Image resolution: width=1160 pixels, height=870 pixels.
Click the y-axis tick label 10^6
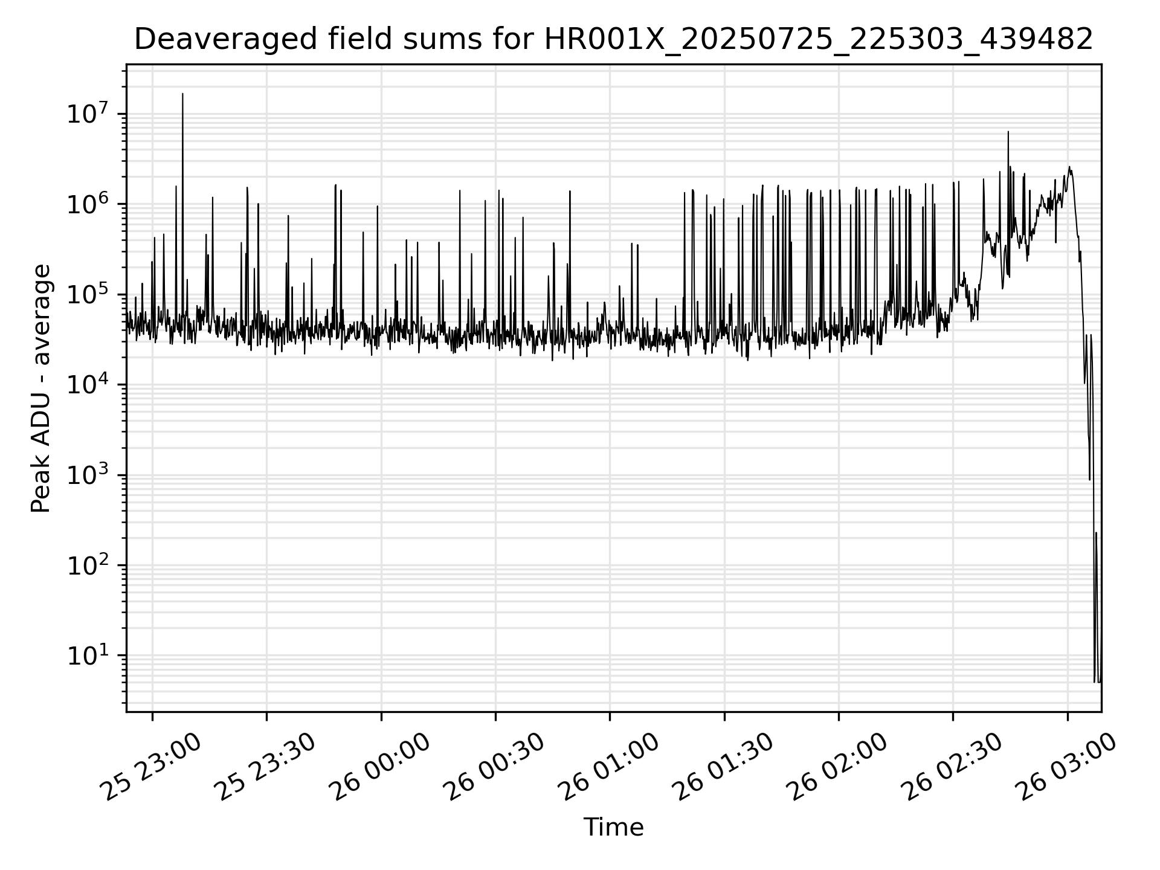click(x=88, y=204)
